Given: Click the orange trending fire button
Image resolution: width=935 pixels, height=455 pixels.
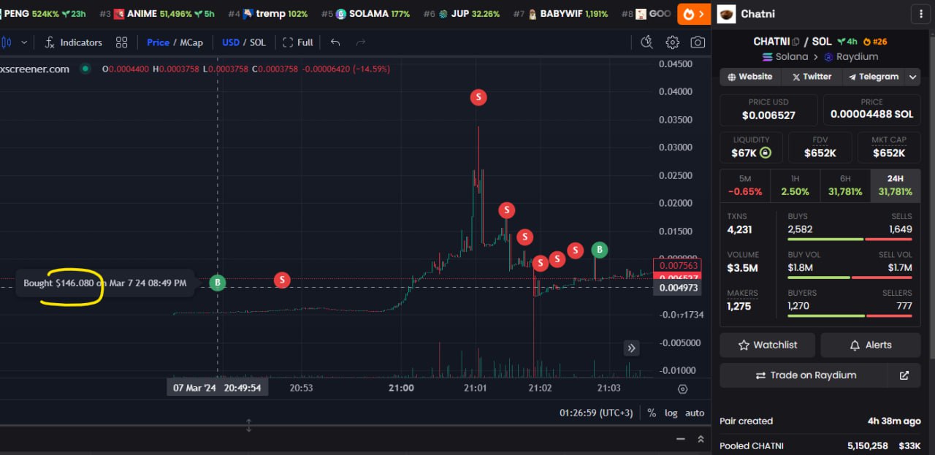Looking at the screenshot, I should tap(694, 13).
